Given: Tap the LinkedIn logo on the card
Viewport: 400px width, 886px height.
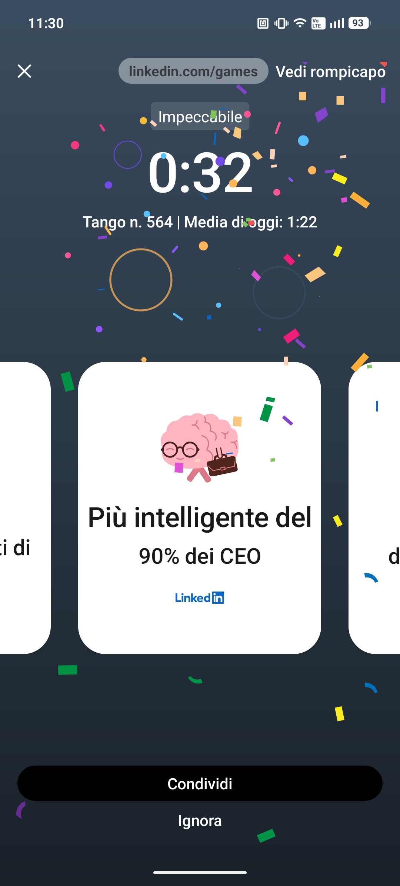Looking at the screenshot, I should (200, 597).
